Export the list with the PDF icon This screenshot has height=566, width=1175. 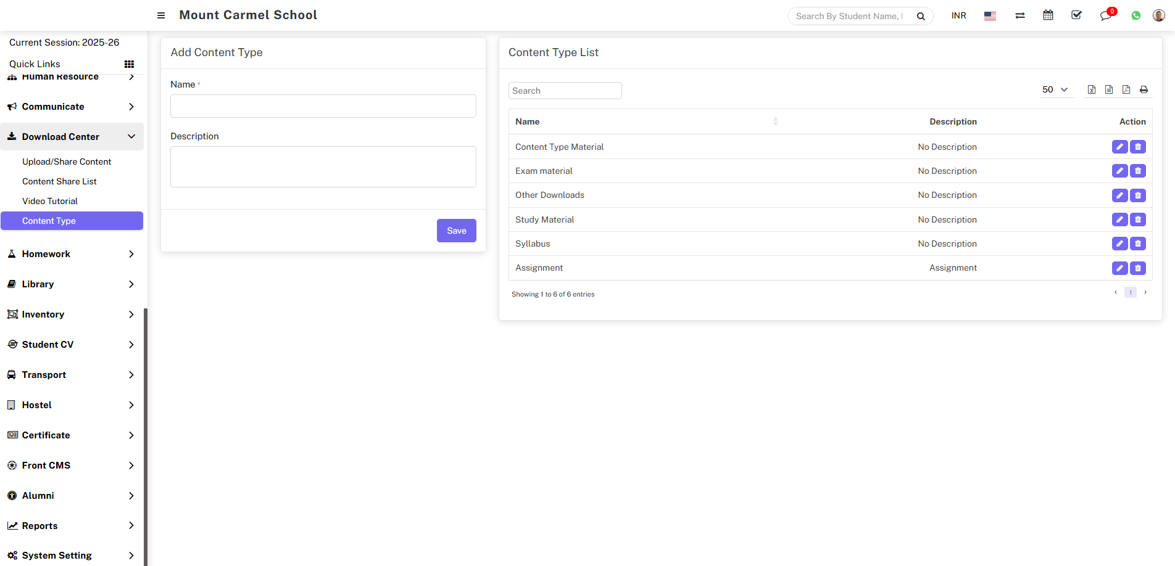pos(1126,90)
